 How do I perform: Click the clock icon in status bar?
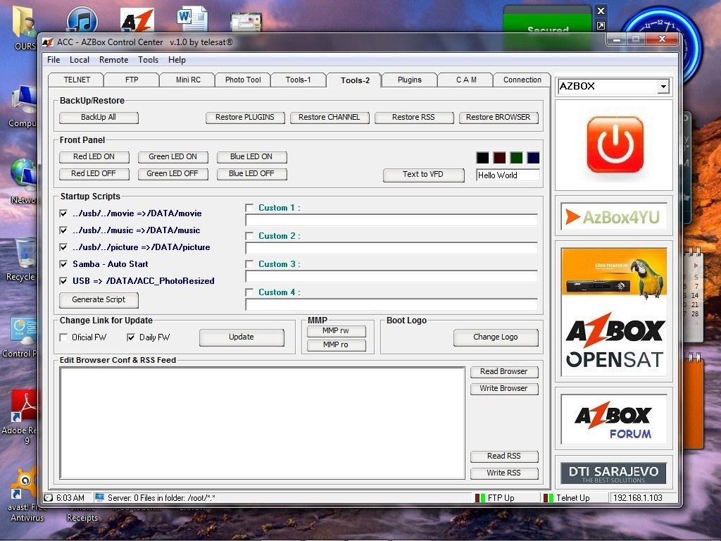pos(49,498)
